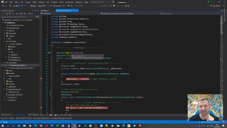227x128 pixels.
Task: Open Visual Studio Code from the taskbar
Action: click(x=85, y=126)
